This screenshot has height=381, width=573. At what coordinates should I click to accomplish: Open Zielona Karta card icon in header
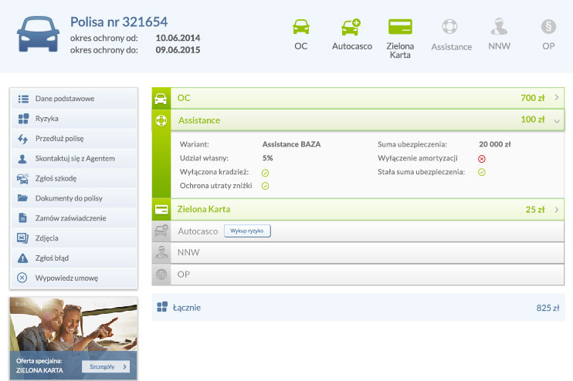coord(400,27)
